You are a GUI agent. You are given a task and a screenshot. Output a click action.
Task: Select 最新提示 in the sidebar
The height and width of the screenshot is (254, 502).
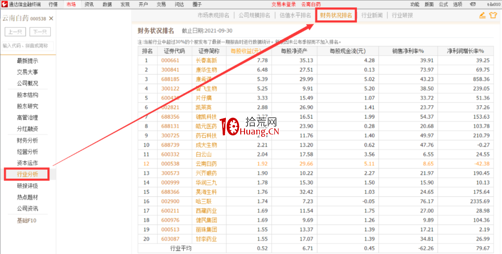point(27,61)
